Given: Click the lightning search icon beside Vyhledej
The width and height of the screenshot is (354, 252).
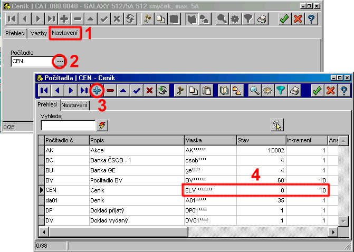Looking at the screenshot, I should (x=102, y=125).
